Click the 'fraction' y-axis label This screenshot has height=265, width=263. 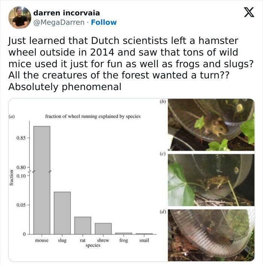click(11, 178)
